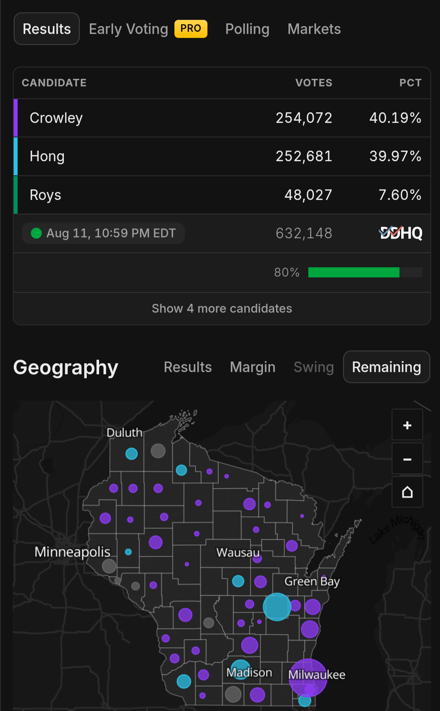Select the Geography Results view
The image size is (440, 711).
coord(188,367)
